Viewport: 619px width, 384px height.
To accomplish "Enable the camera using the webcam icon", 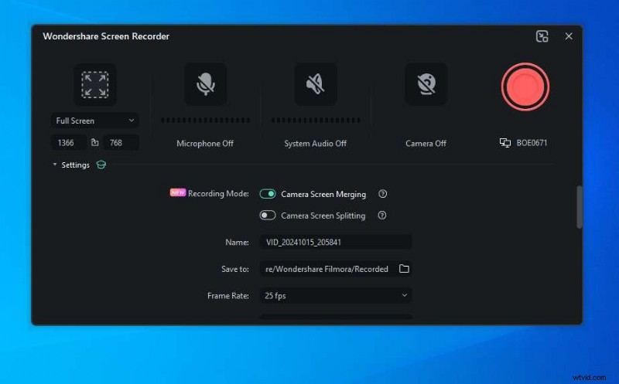I will (x=426, y=84).
